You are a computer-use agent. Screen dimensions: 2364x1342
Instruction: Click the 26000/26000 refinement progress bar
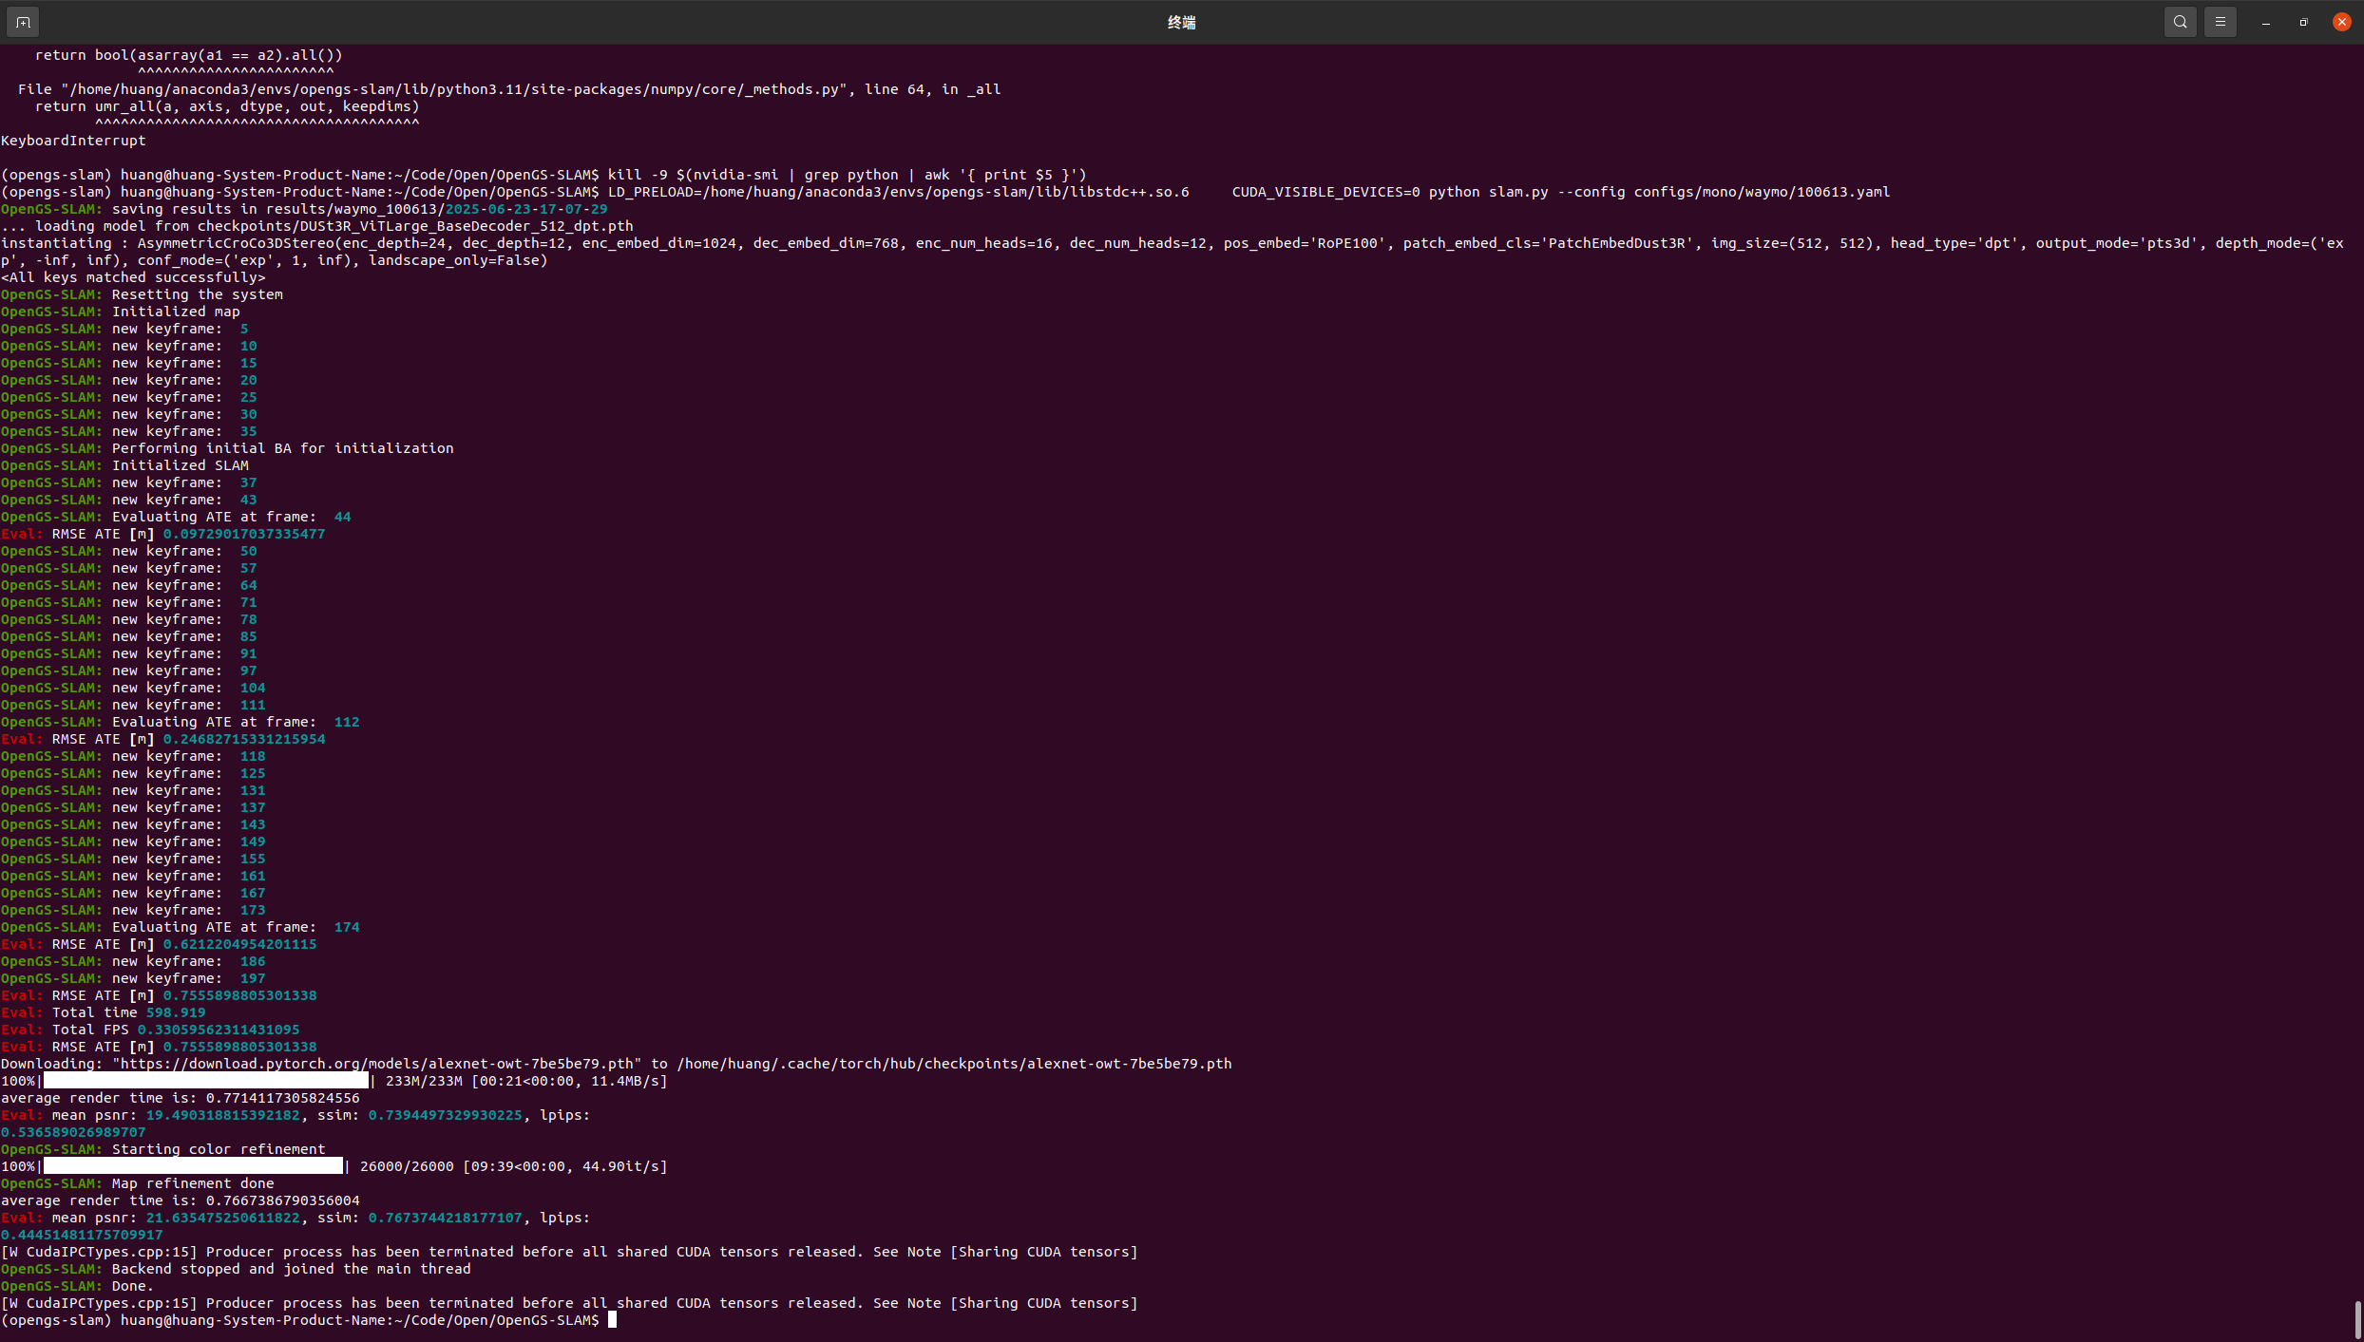click(x=193, y=1166)
